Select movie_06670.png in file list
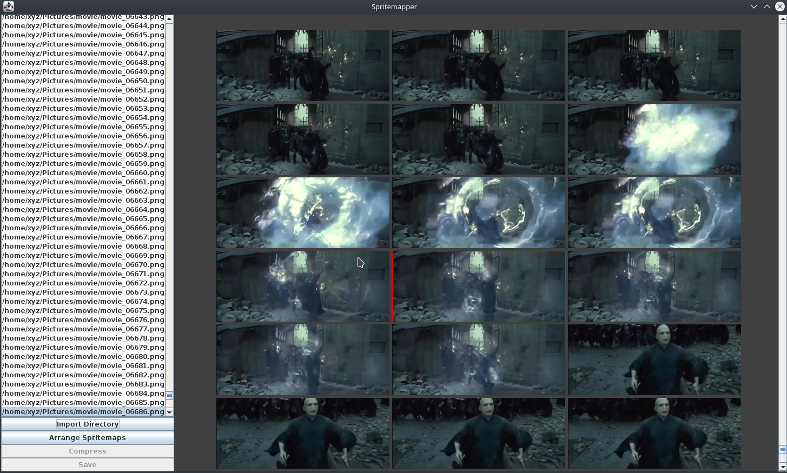The width and height of the screenshot is (787, 473). point(83,264)
